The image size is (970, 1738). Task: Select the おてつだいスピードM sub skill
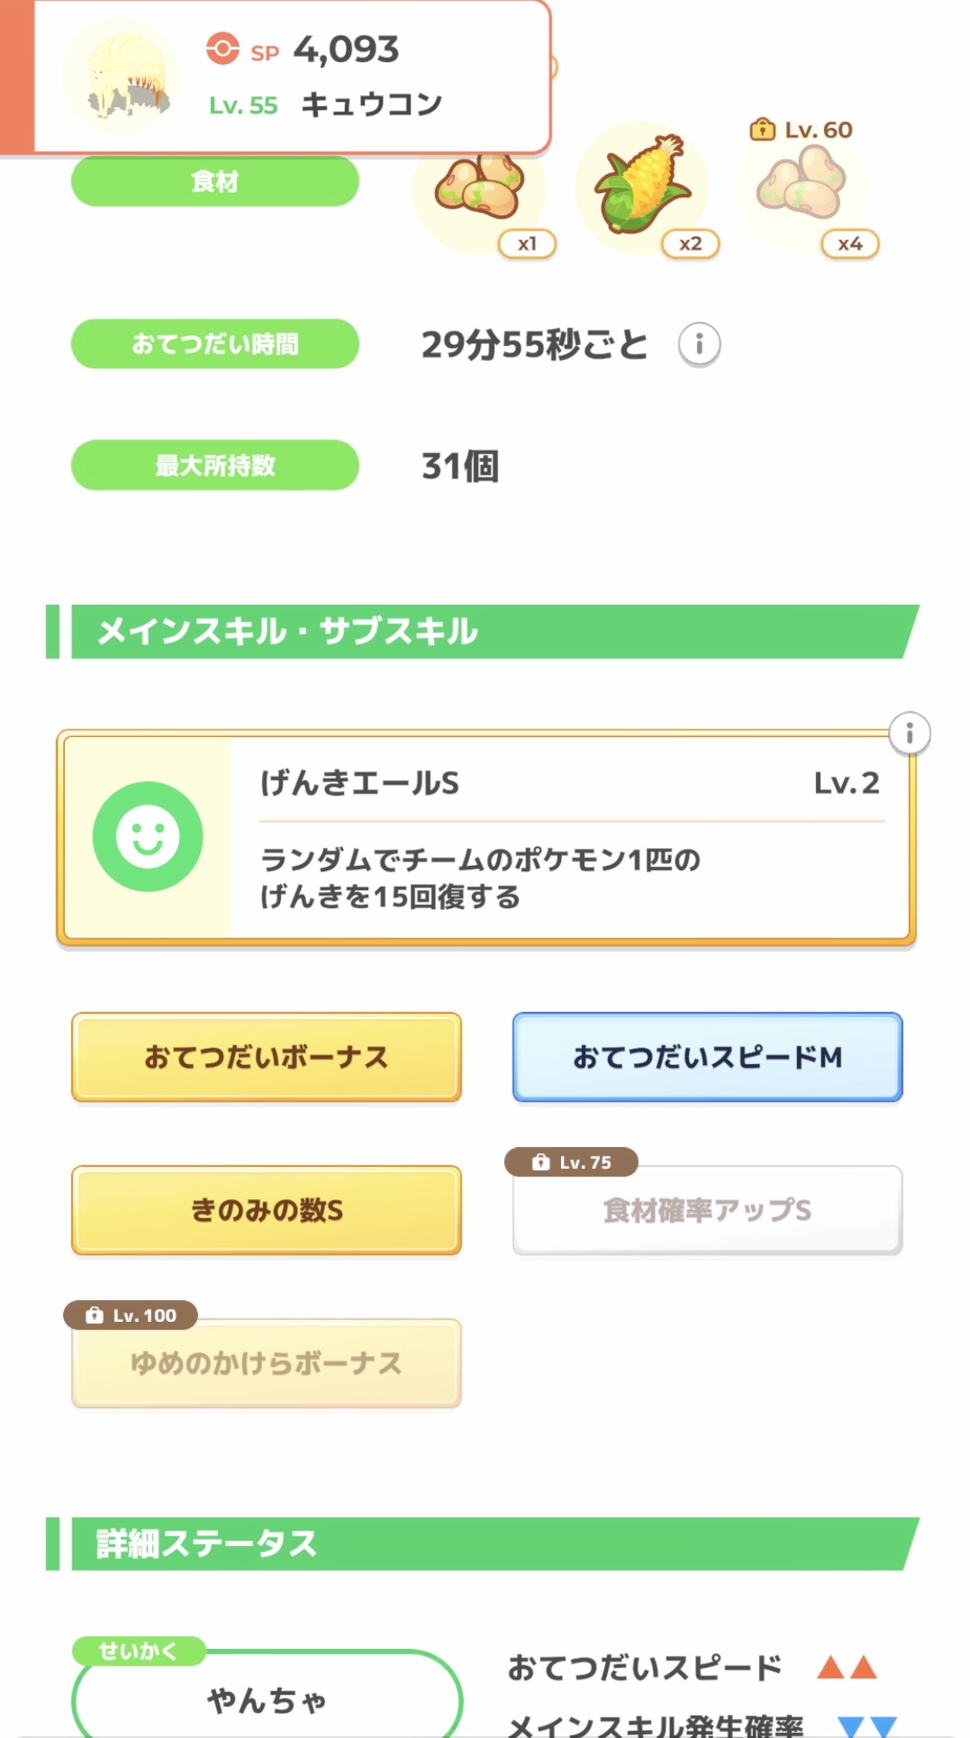[707, 1057]
